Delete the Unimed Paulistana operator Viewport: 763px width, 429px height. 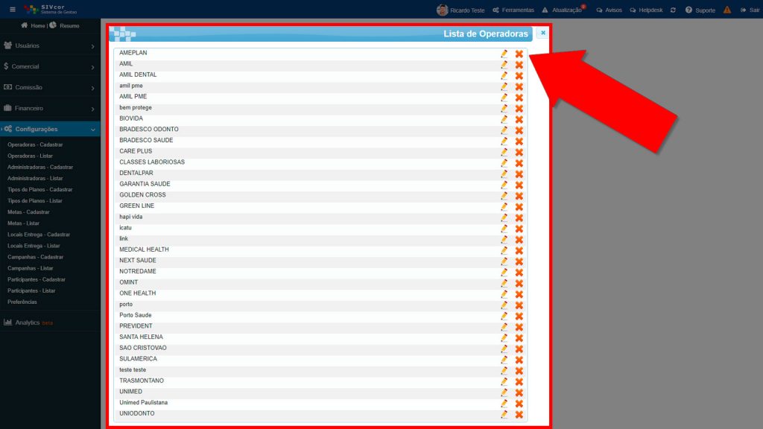pos(519,404)
